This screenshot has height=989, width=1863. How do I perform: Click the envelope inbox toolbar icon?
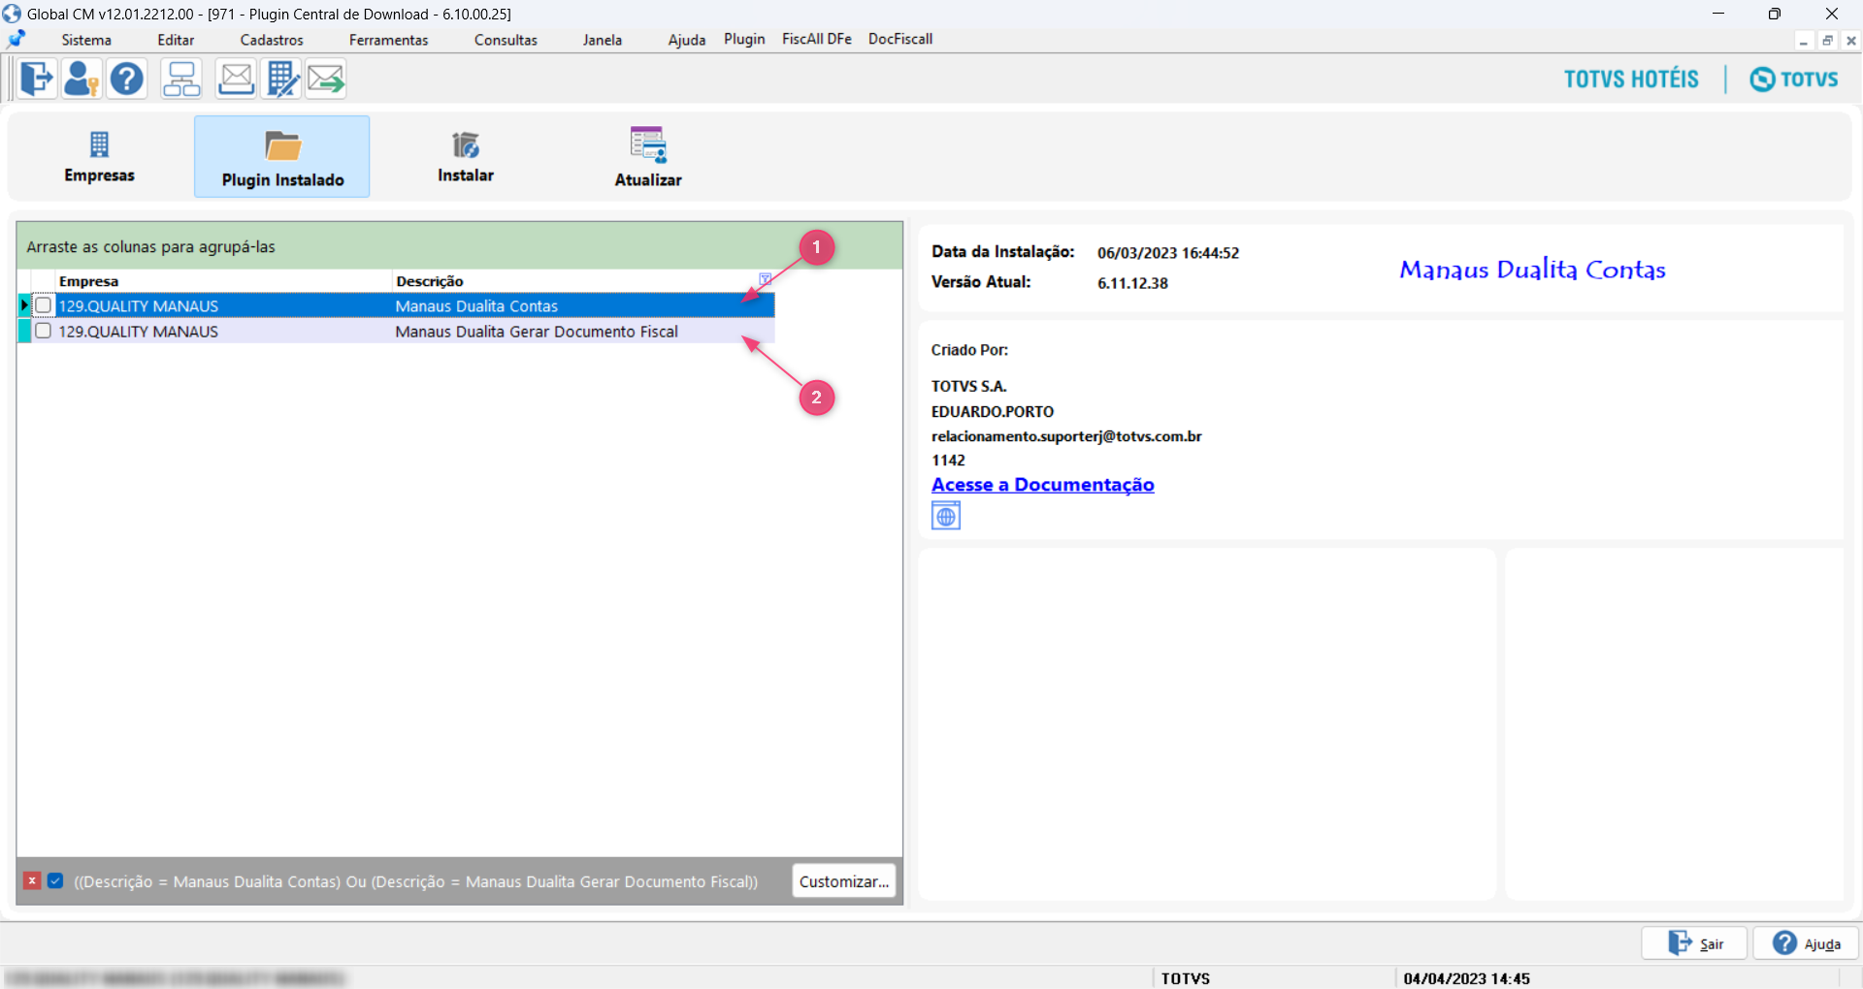click(236, 79)
